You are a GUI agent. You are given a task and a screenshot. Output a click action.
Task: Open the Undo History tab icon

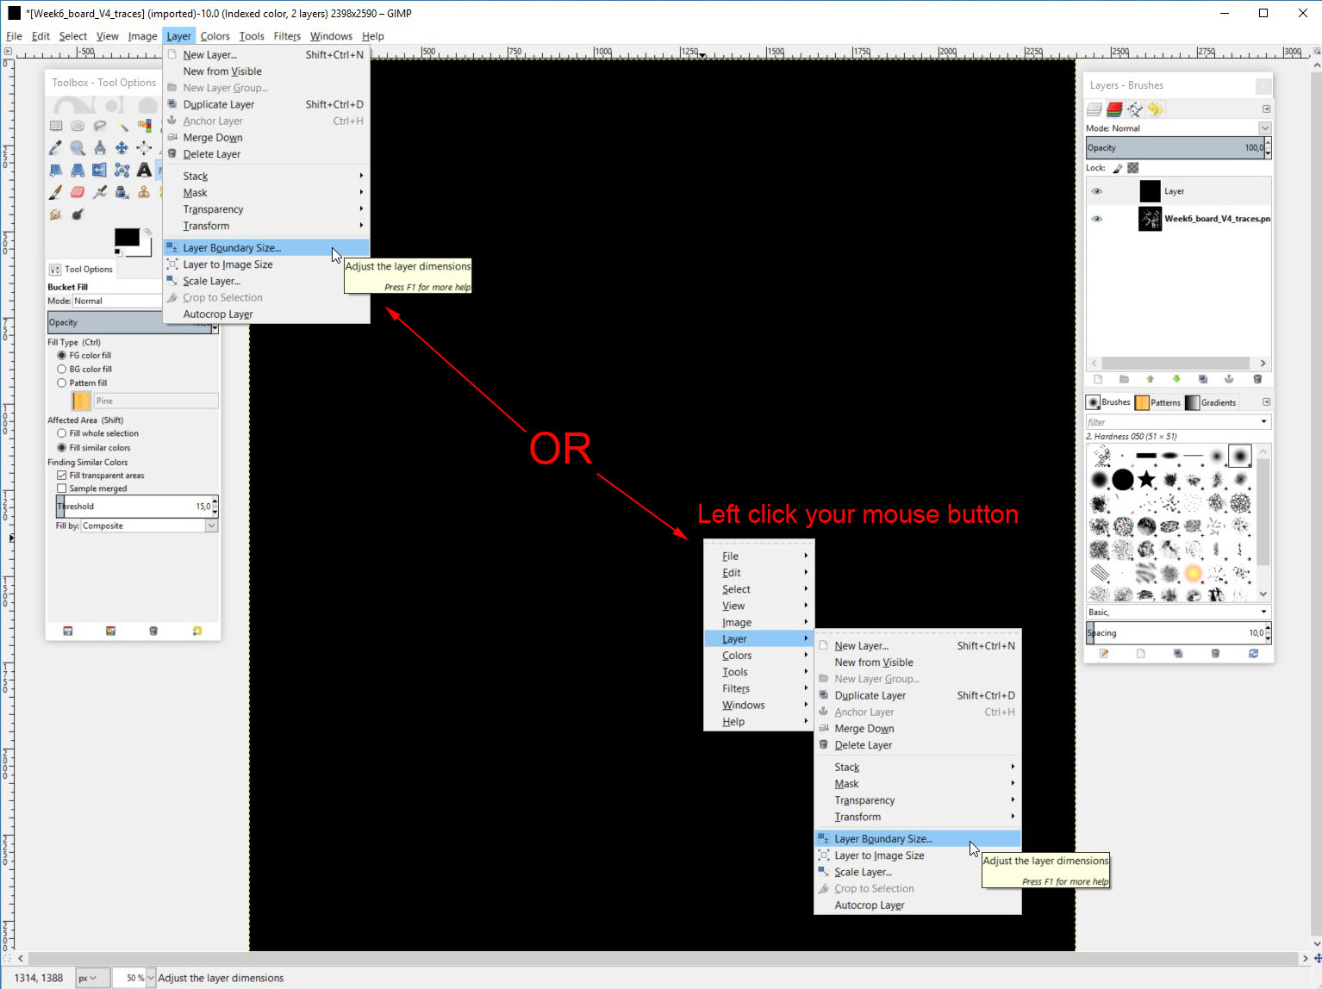pyautogui.click(x=1155, y=109)
